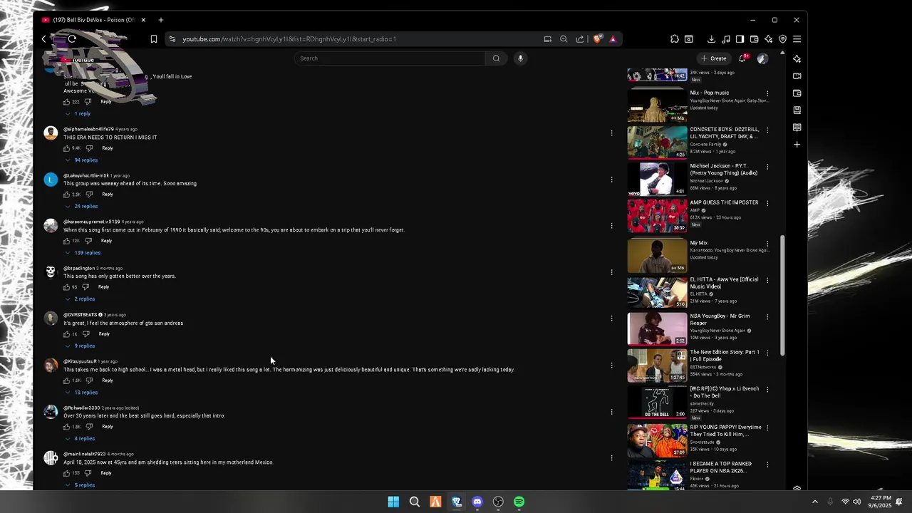Click the YouTube Create button
The height and width of the screenshot is (513, 912).
coord(714,58)
